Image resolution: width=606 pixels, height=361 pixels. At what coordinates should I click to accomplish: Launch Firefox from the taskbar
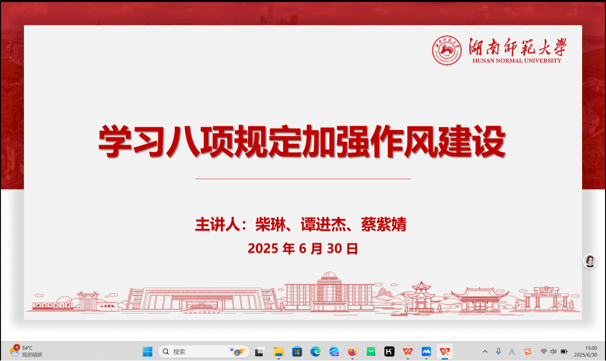pos(352,352)
